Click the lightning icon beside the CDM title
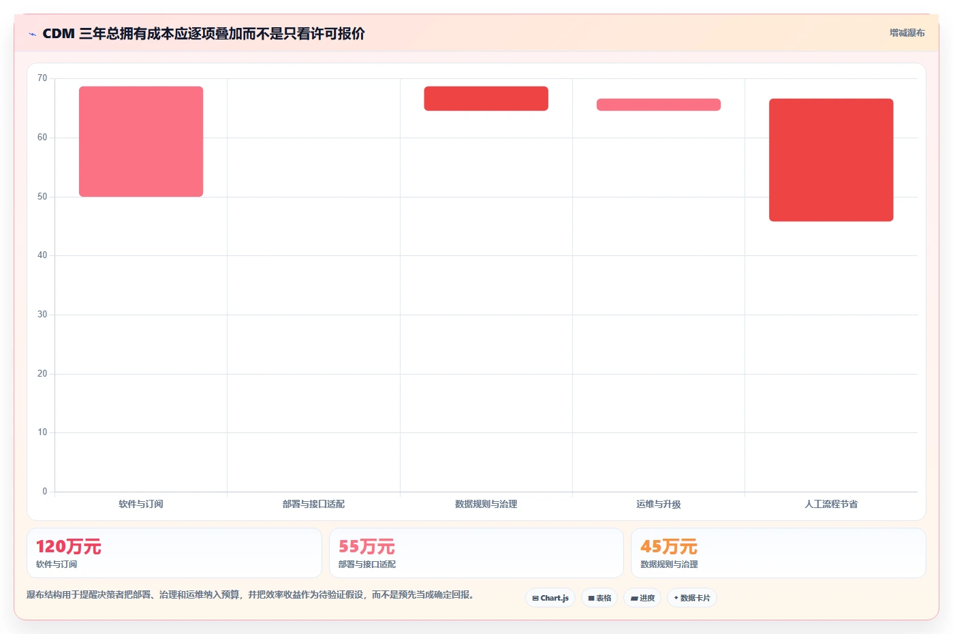Screen dimensions: 953x634 tap(32, 34)
